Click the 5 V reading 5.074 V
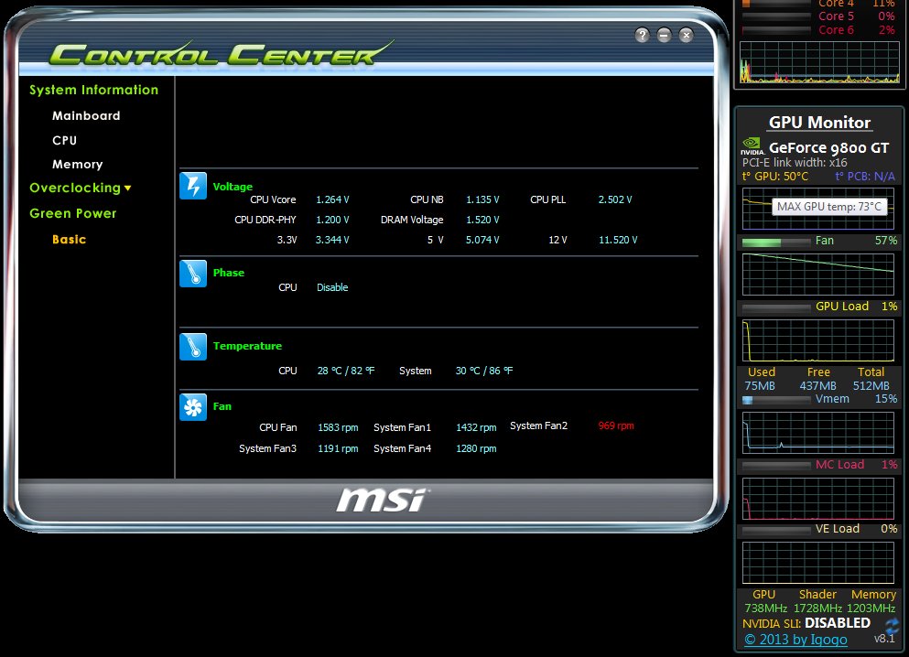909x657 pixels. coord(482,239)
